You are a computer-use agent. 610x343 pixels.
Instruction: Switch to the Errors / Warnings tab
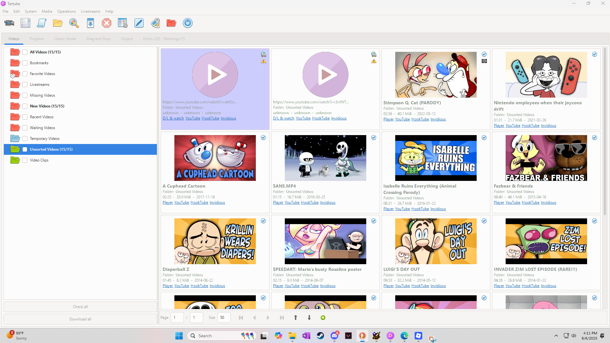point(164,39)
